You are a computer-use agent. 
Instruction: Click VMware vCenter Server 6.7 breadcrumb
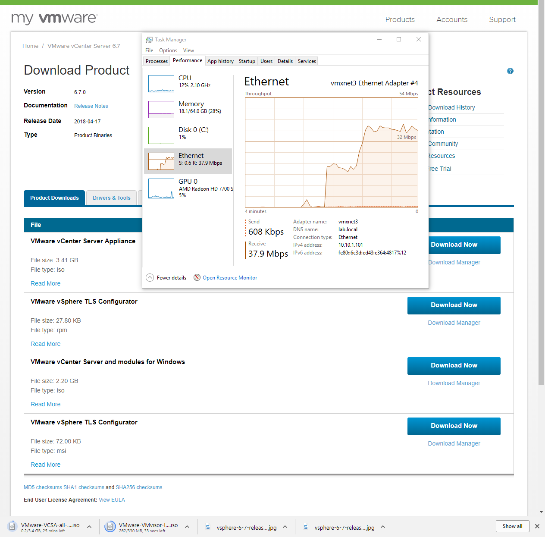tap(84, 46)
